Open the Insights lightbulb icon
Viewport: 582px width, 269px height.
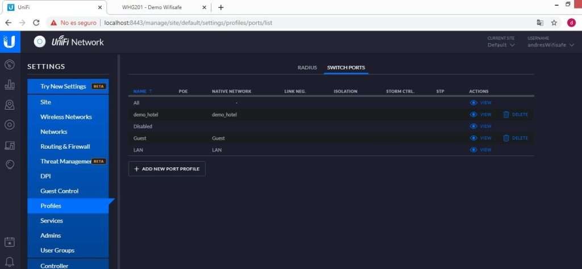tap(10, 165)
